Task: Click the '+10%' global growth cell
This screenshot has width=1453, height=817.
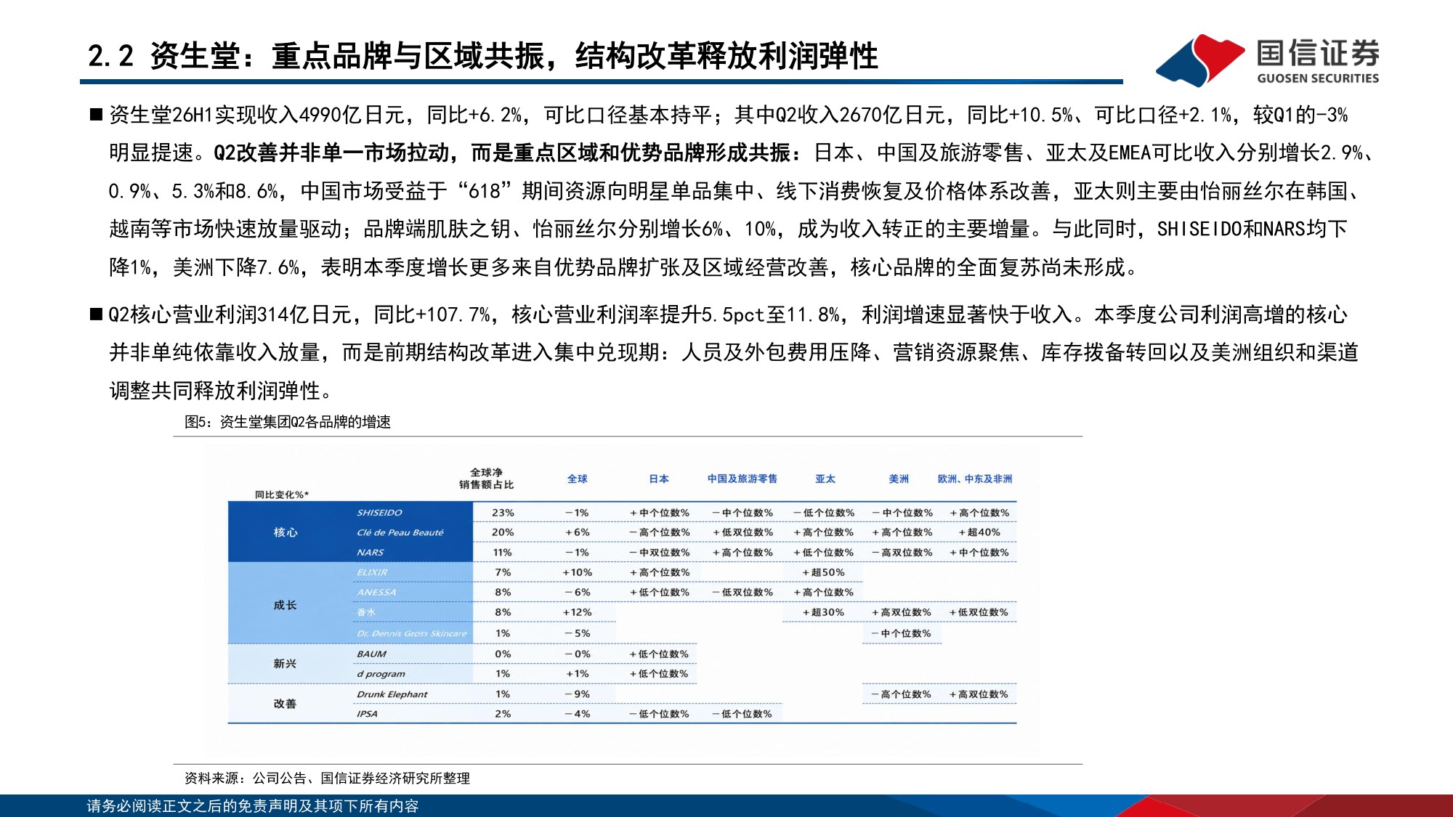Action: (x=578, y=572)
